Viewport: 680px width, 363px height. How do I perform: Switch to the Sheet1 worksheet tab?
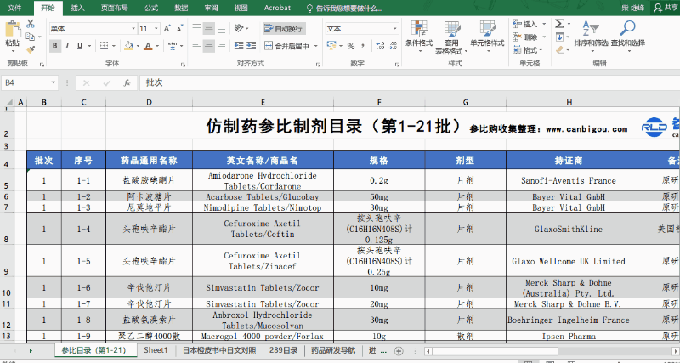tap(156, 350)
